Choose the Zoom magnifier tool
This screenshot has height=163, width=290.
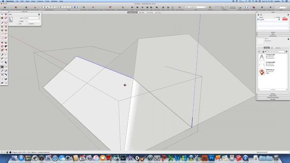2,71
